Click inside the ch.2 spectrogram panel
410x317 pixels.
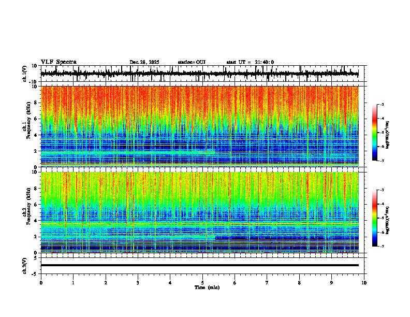pyautogui.click(x=200, y=212)
